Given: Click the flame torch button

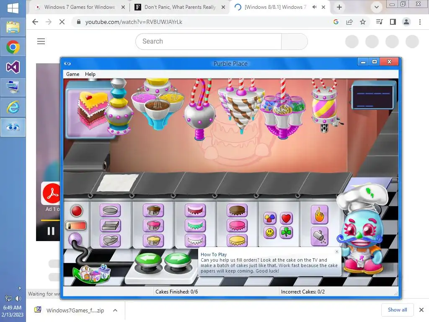Looking at the screenshot, I should coord(319,214).
